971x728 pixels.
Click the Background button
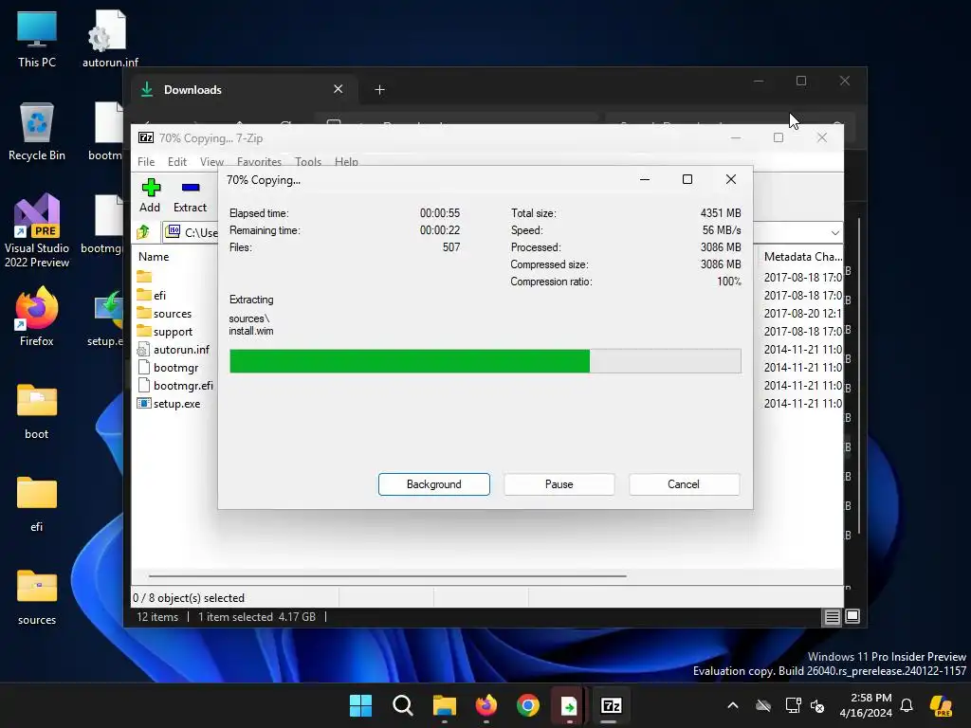434,484
